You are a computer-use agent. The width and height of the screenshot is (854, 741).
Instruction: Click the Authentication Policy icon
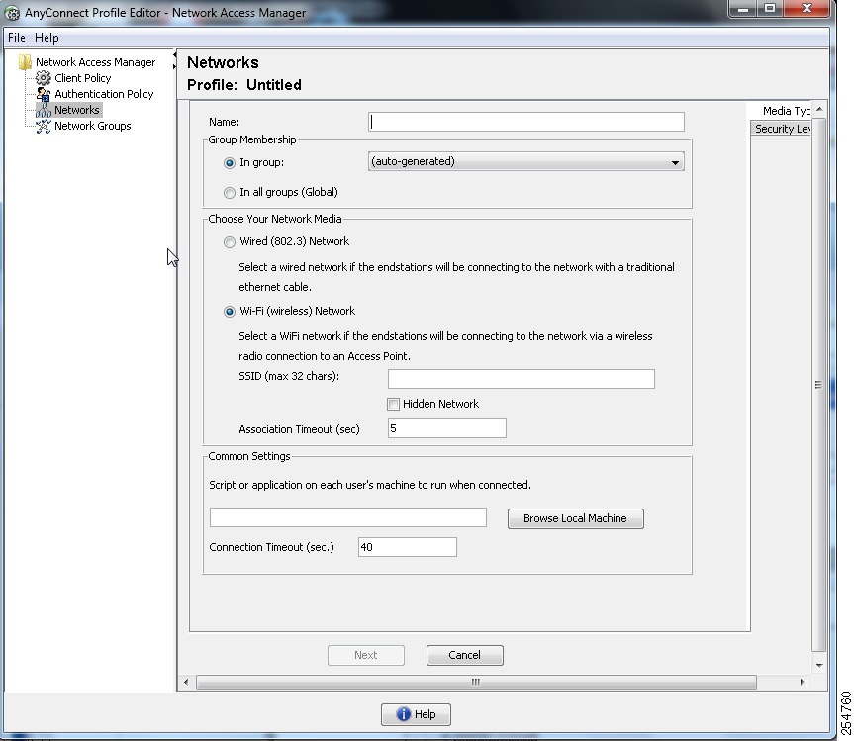(43, 94)
